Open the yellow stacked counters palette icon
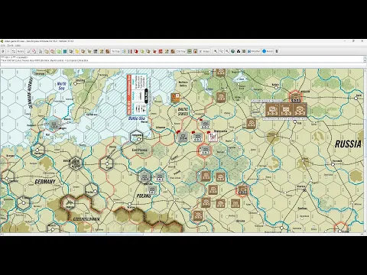This screenshot has width=367, height=275. [x=47, y=51]
